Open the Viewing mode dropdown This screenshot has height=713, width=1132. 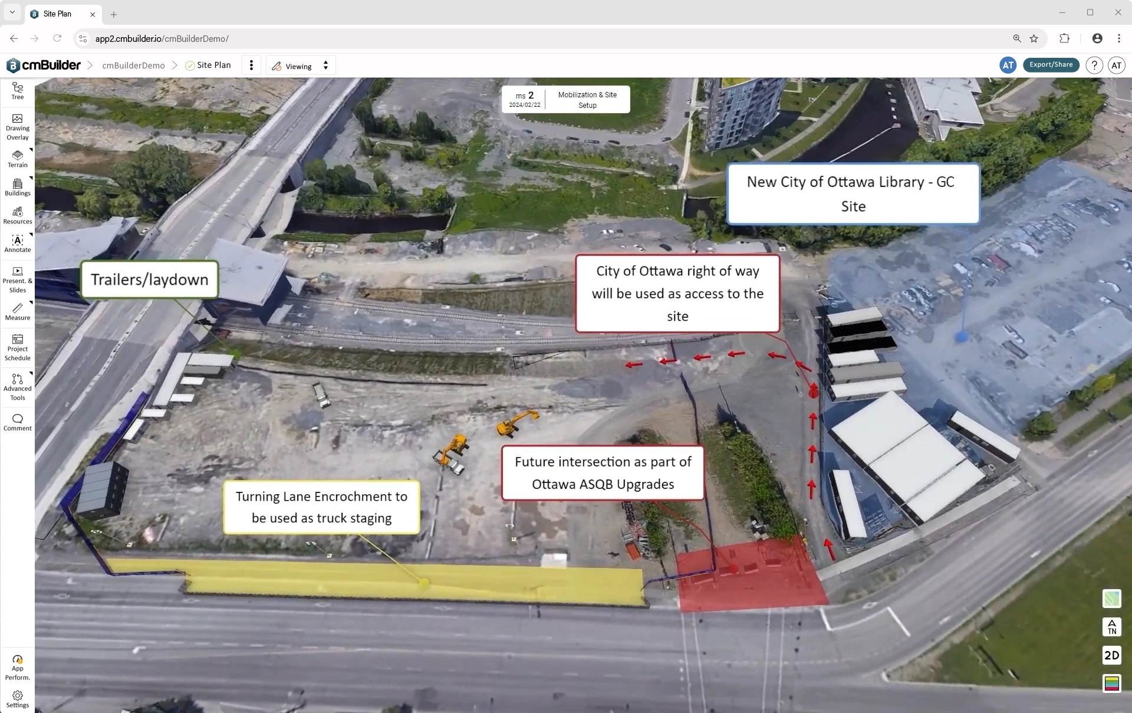(301, 65)
